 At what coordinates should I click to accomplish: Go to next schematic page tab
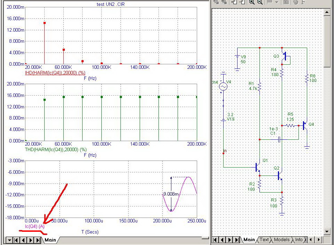(x=230, y=240)
